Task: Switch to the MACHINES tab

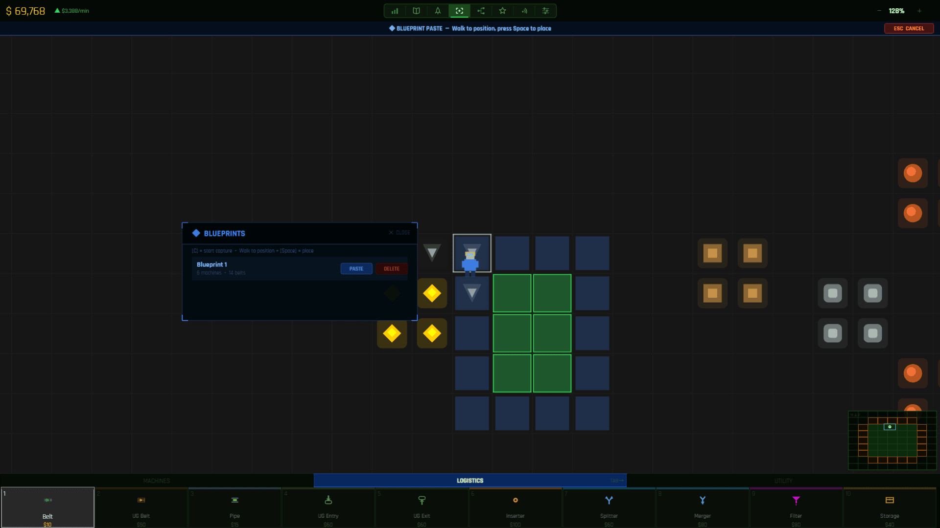Action: click(x=157, y=481)
